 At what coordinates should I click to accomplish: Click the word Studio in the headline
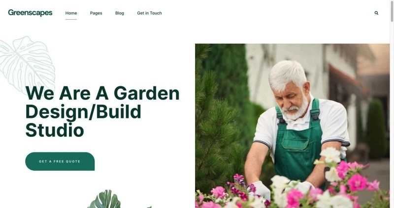tap(55, 130)
